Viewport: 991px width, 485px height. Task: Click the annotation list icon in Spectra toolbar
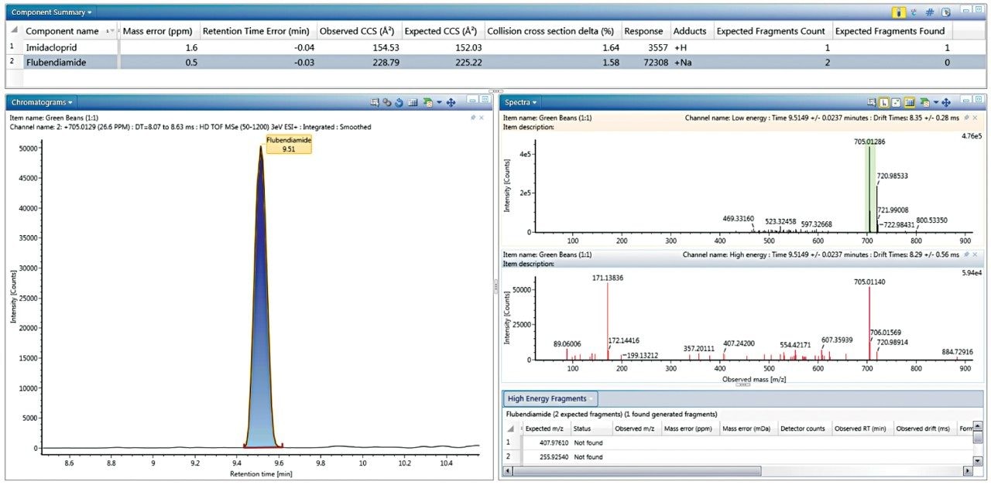872,102
